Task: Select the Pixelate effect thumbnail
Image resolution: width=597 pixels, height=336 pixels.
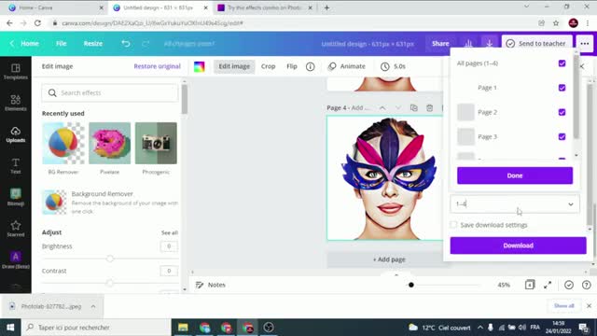Action: coord(110,143)
